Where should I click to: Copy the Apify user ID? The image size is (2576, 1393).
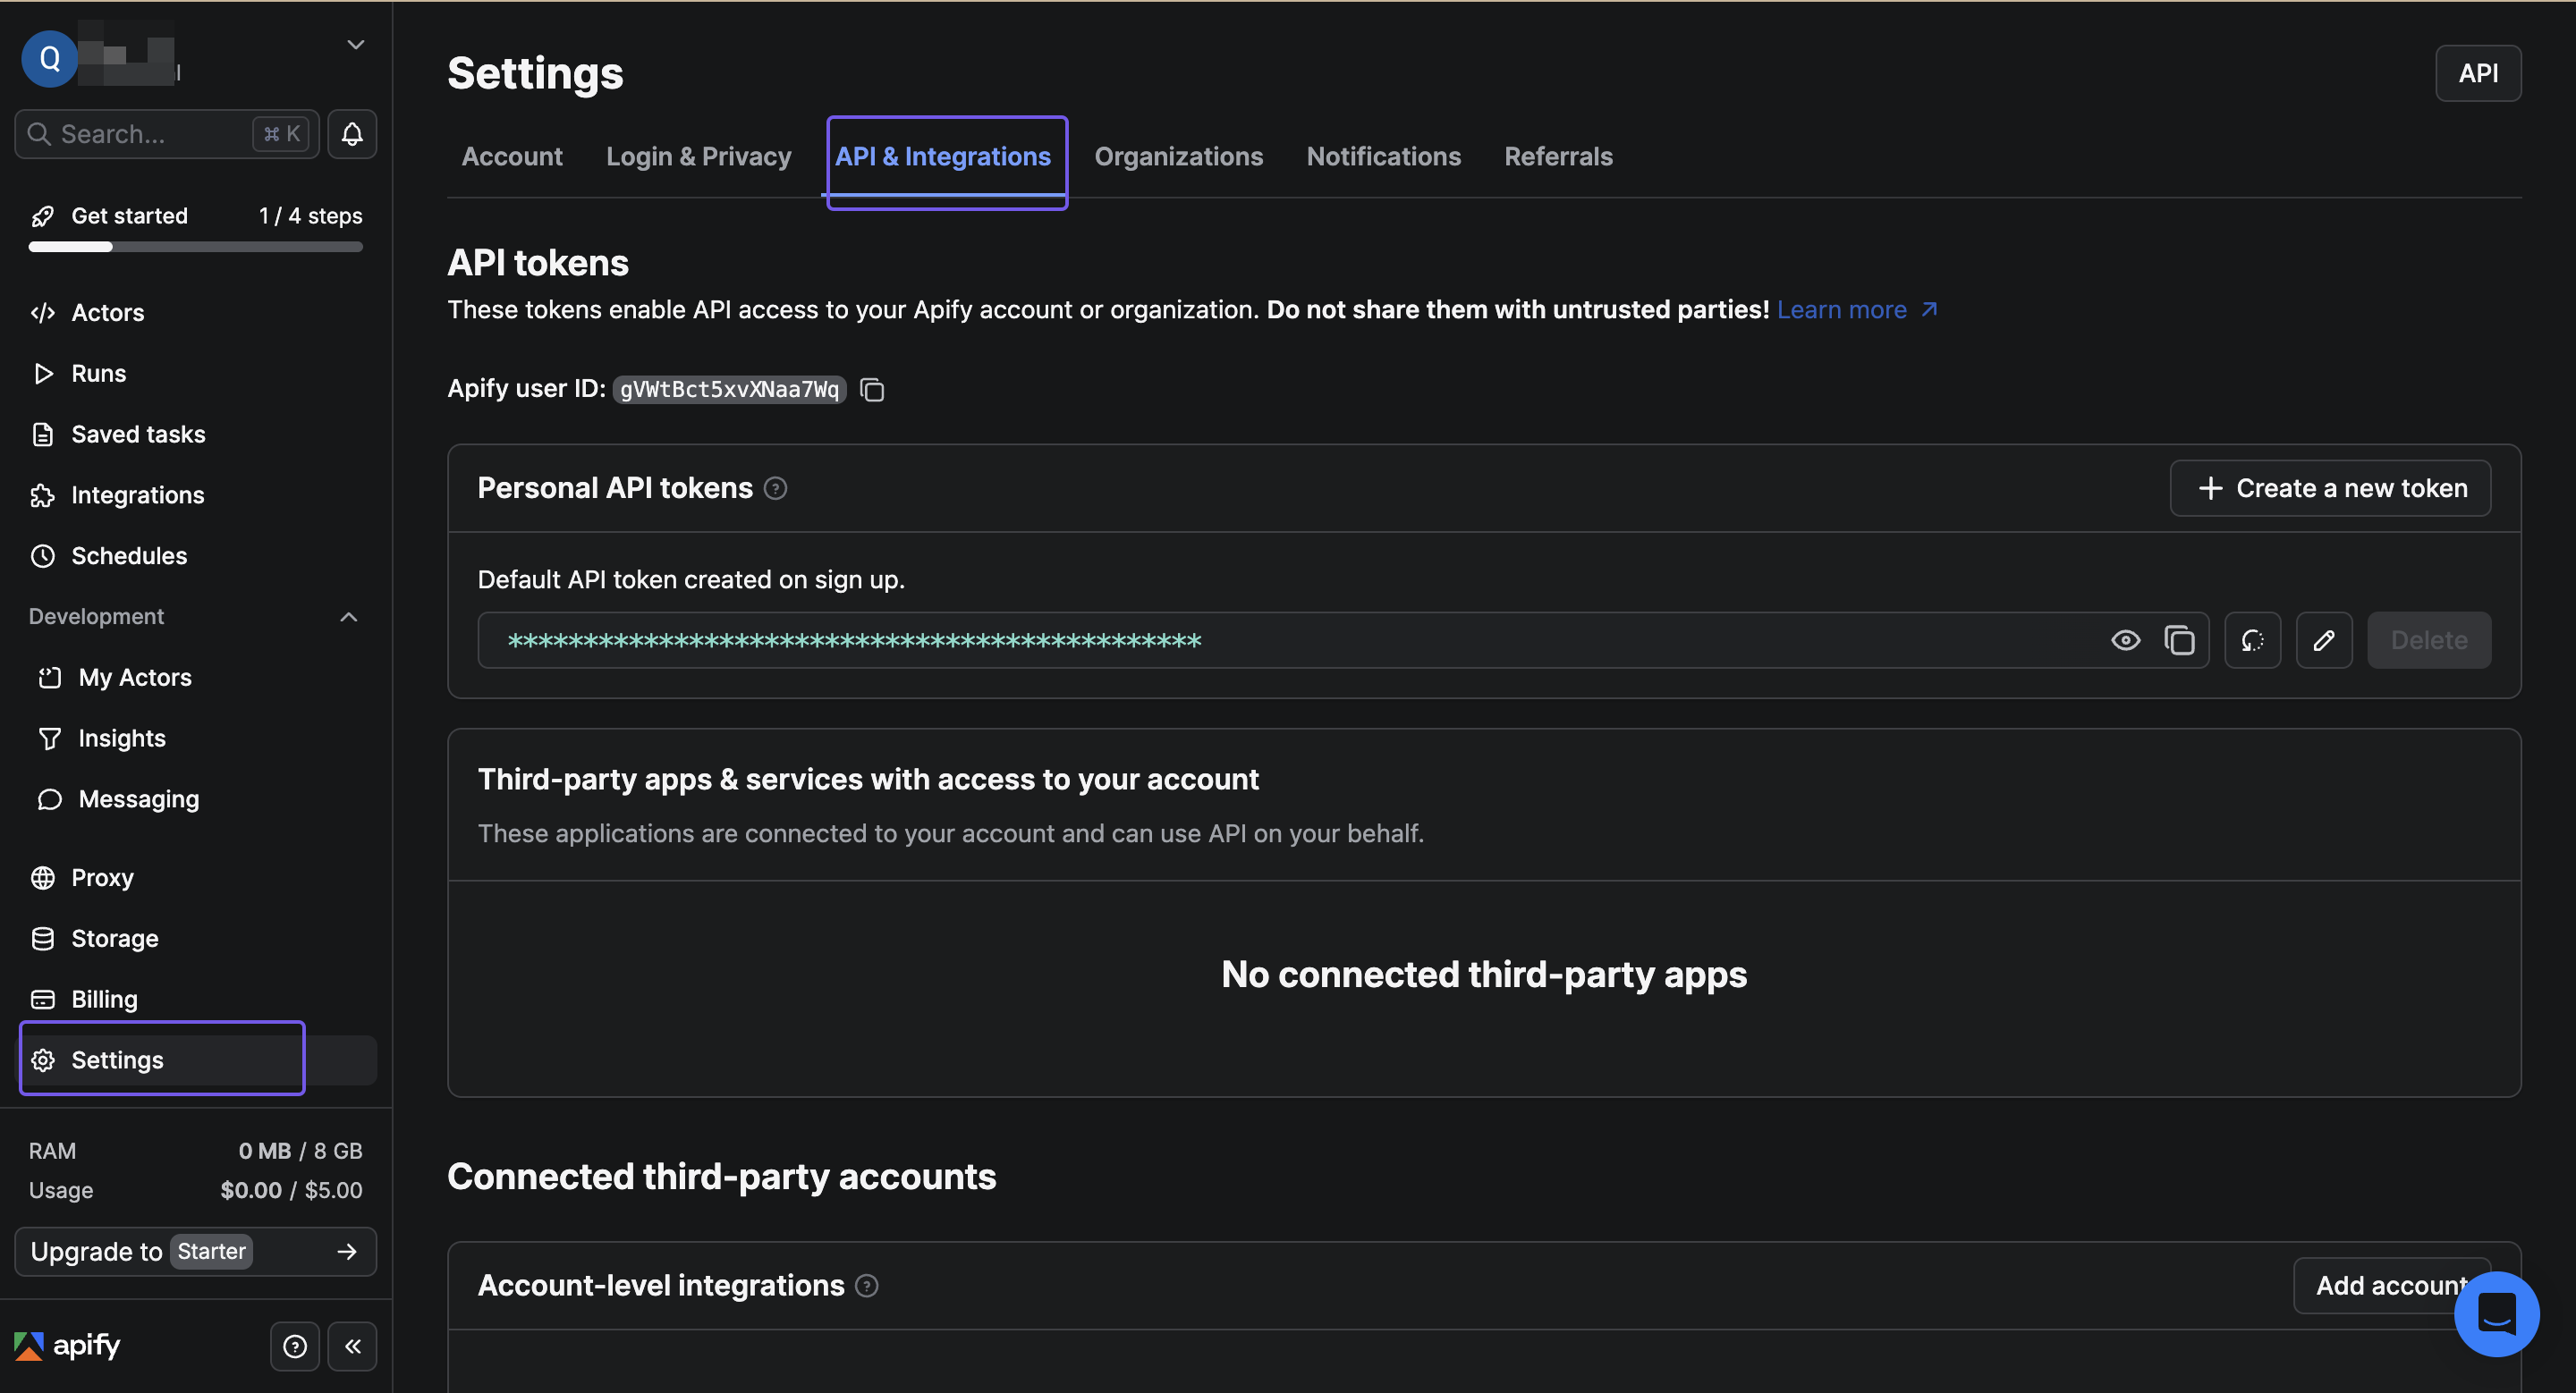click(872, 390)
